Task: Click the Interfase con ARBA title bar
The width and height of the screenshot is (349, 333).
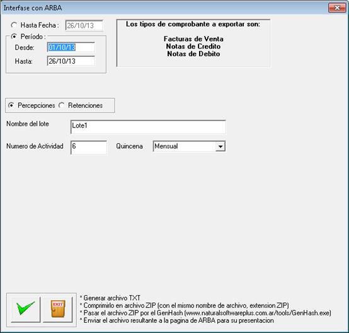Action: tap(164, 8)
